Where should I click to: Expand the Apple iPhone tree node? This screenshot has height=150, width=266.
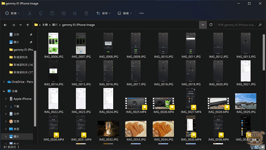pos(6,99)
